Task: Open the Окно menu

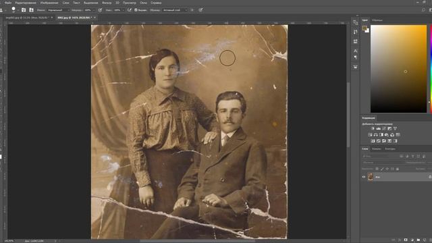Action: coord(143,3)
